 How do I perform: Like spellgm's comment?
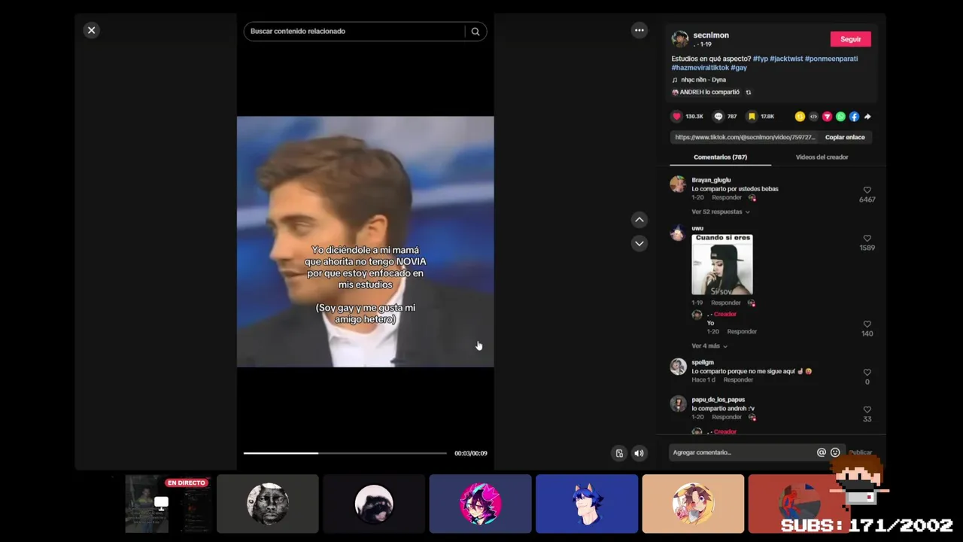click(x=867, y=373)
